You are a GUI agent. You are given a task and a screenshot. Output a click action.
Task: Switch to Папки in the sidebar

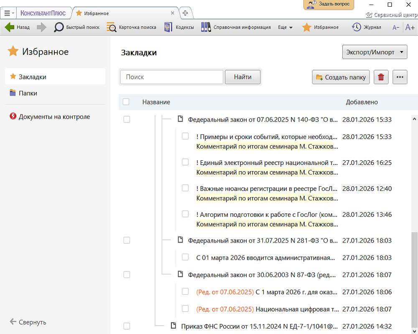tap(28, 93)
